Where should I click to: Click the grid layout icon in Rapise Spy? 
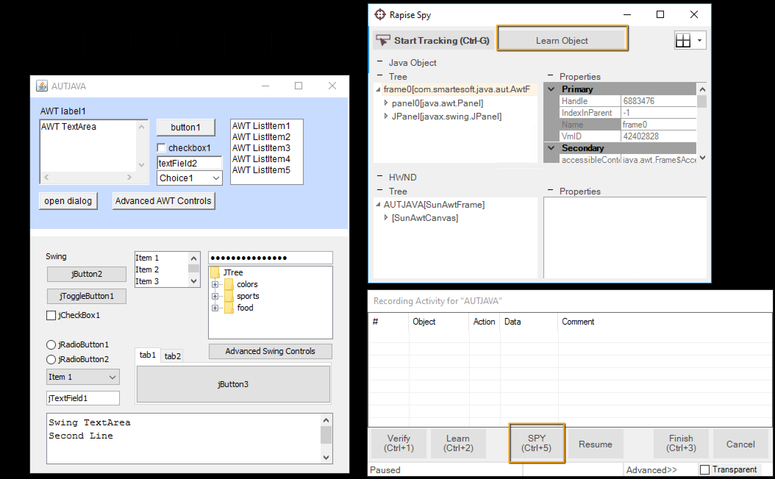(x=683, y=40)
